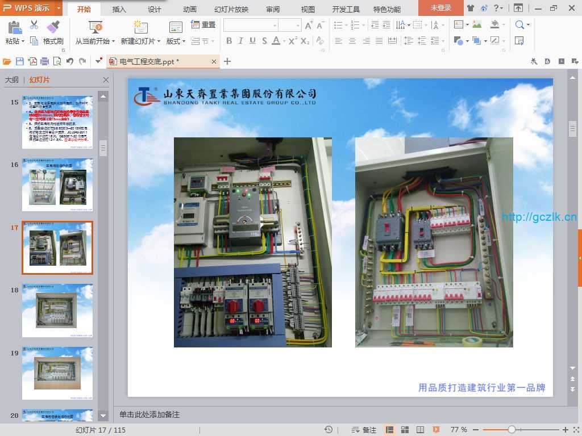Select slide 18 thumbnail
The width and height of the screenshot is (582, 436).
click(x=57, y=311)
